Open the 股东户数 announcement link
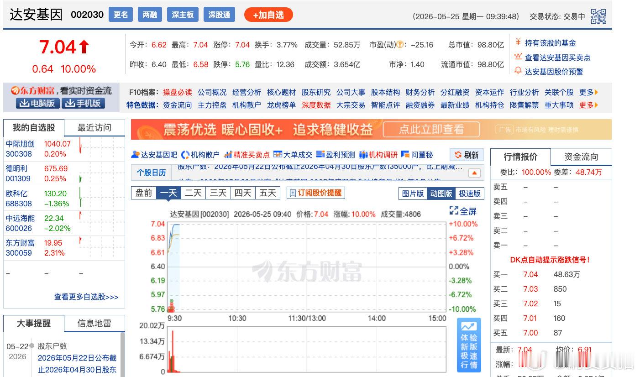640x377 pixels. click(x=77, y=364)
